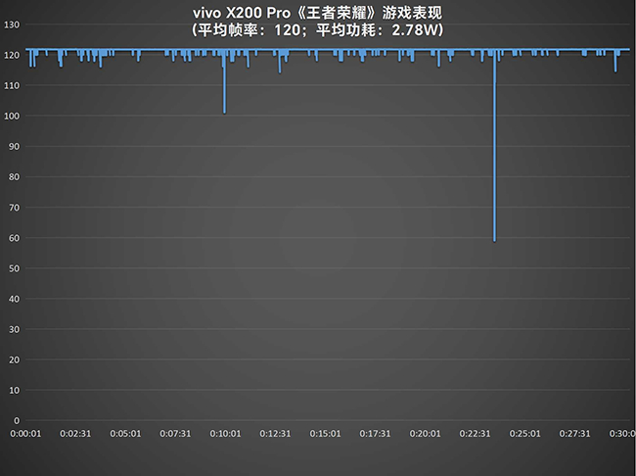
Task: Click the frame-rate dip bottoming near 100 fps
Action: point(224,82)
